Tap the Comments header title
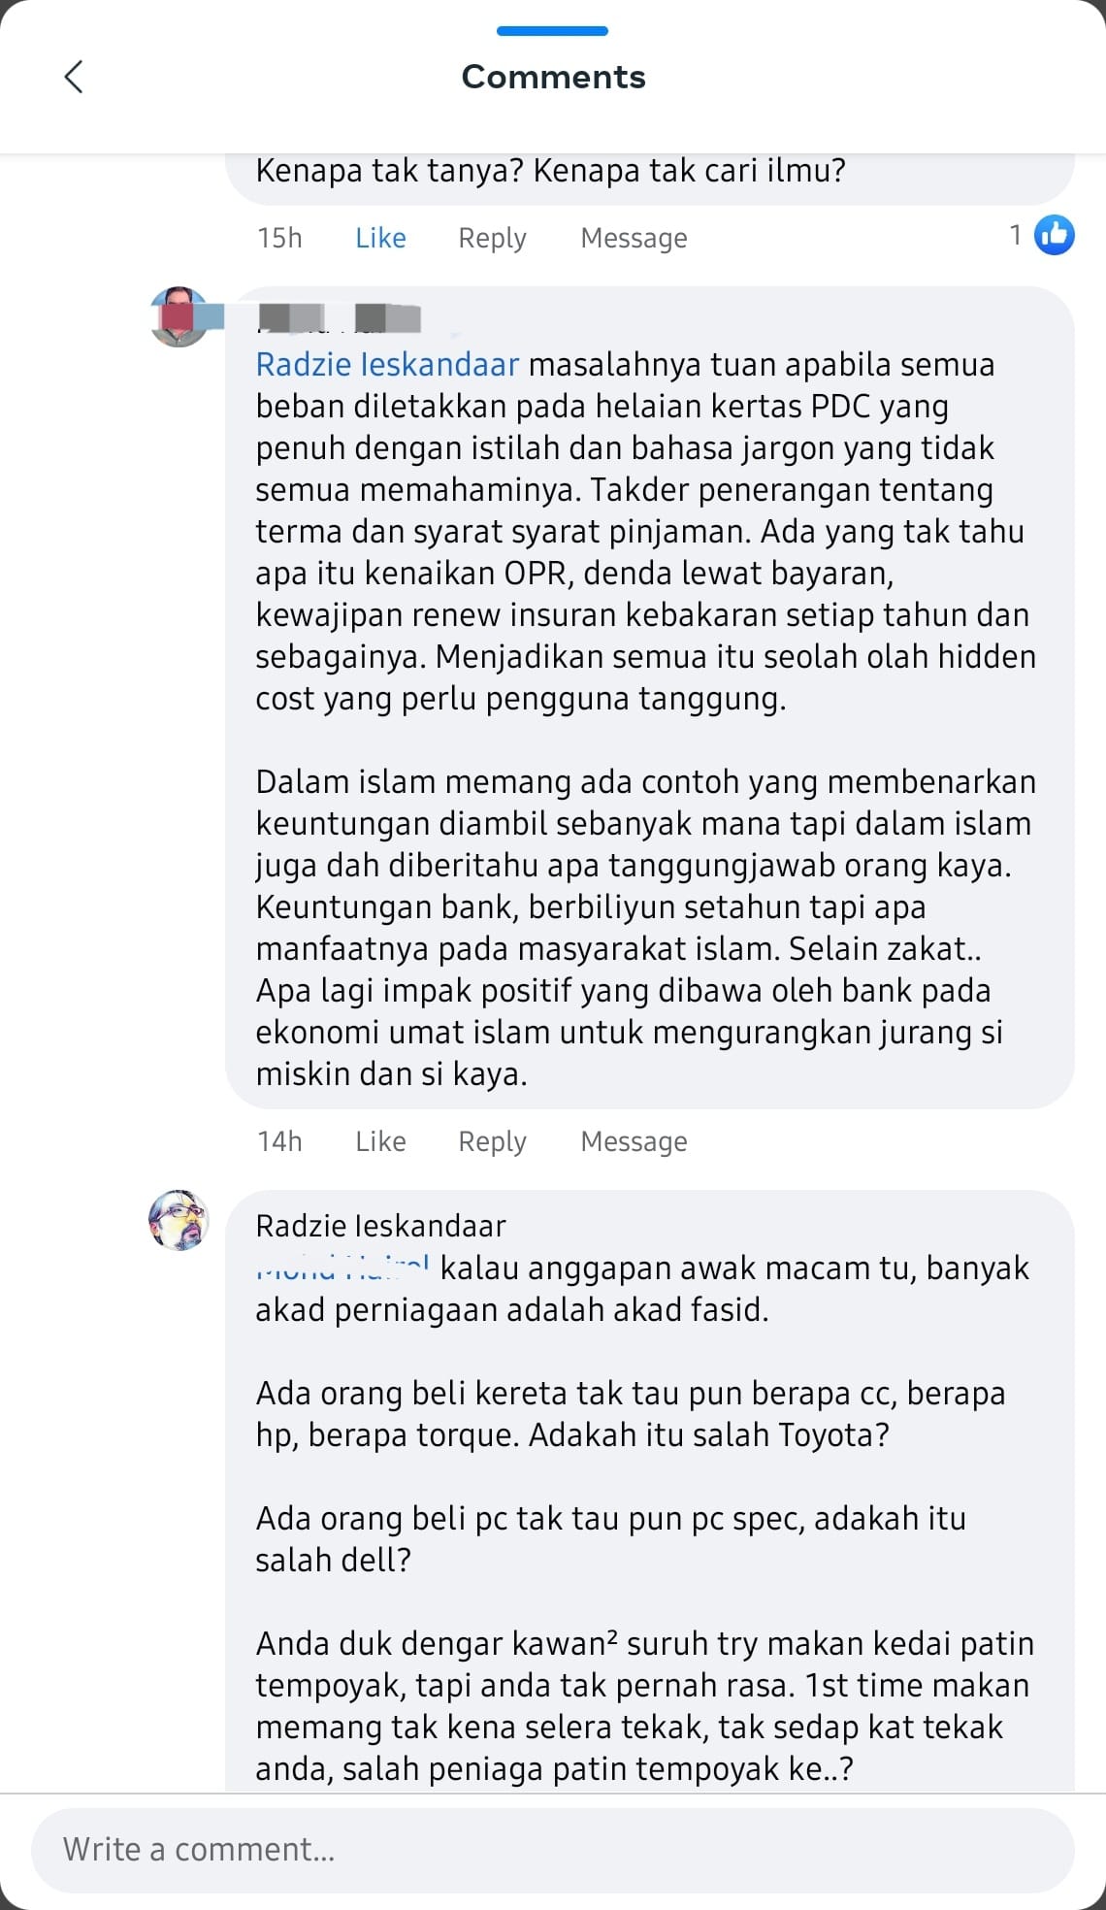This screenshot has width=1106, height=1910. pos(553,77)
